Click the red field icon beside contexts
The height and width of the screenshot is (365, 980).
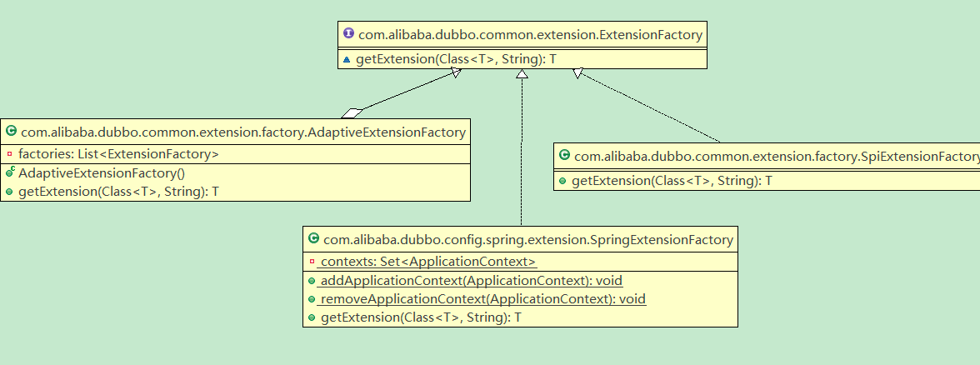tap(312, 262)
